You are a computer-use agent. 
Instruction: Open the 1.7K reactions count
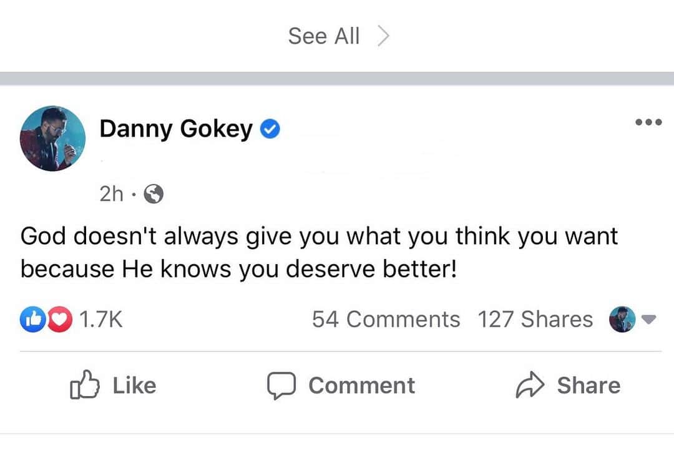(x=101, y=319)
